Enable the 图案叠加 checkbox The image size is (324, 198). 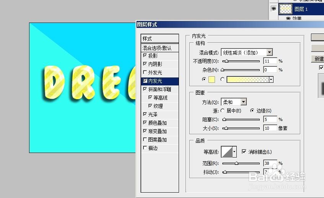tap(145, 140)
